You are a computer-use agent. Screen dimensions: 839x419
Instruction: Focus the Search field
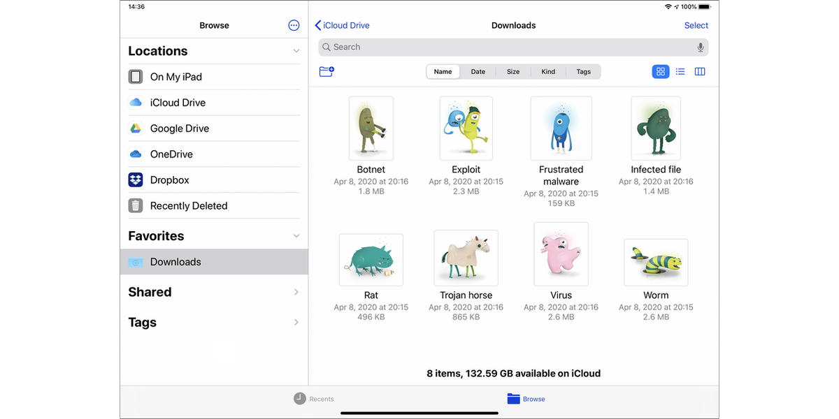513,47
